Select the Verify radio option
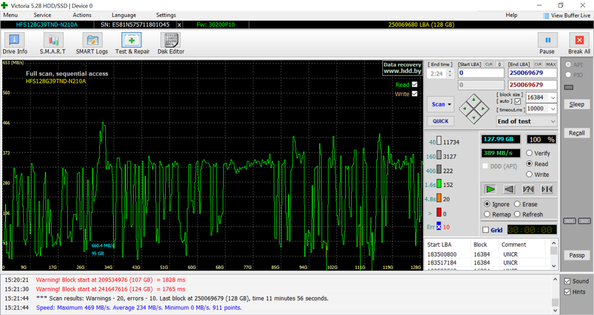 tap(529, 154)
